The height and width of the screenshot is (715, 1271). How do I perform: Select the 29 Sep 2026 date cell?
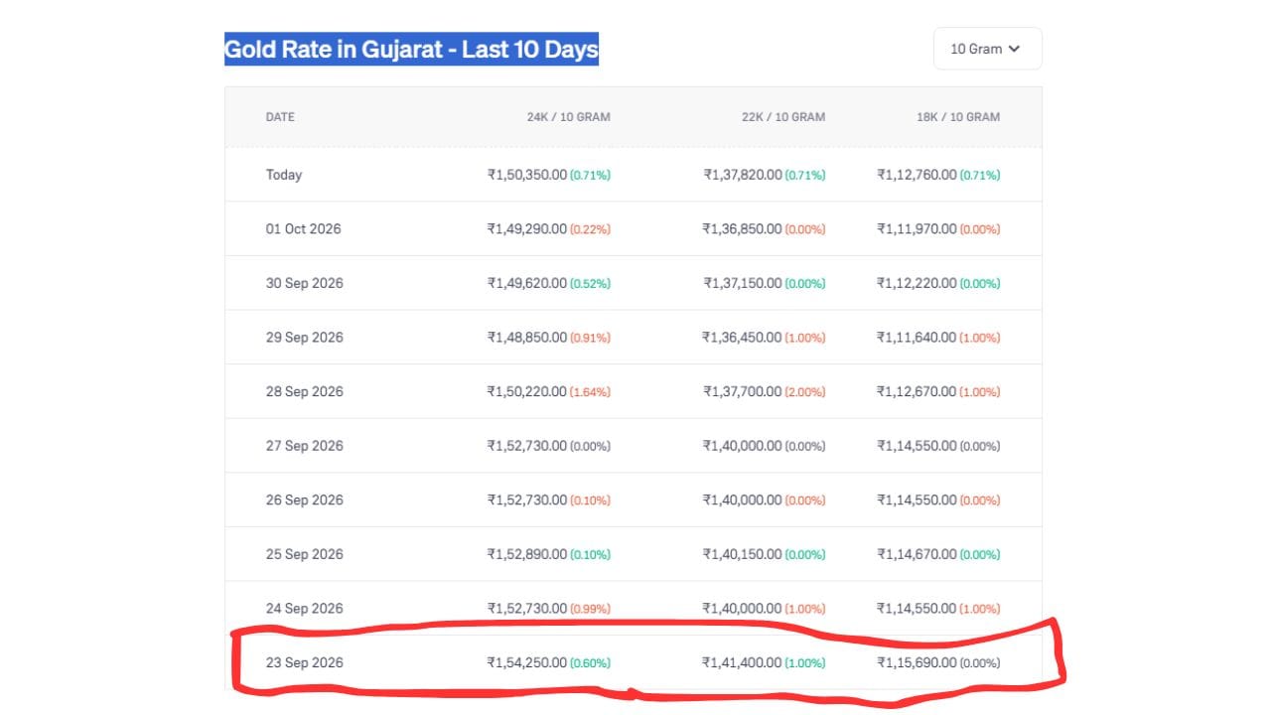coord(304,338)
